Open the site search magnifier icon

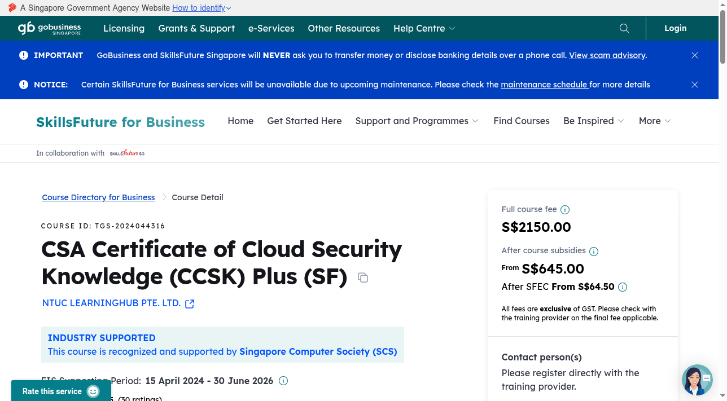(624, 28)
